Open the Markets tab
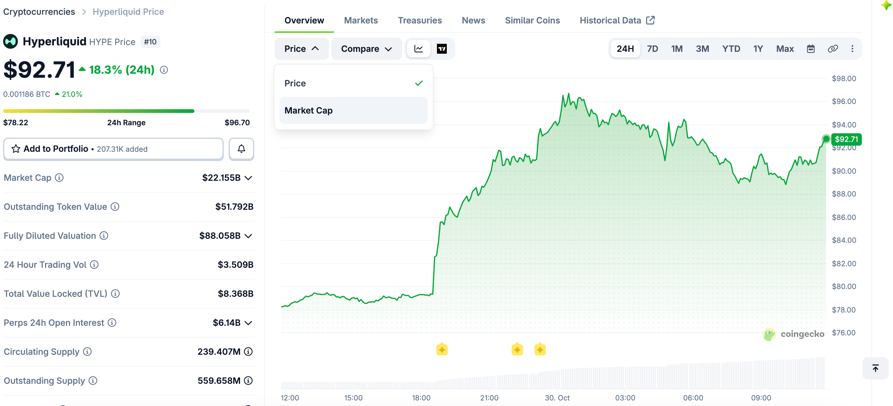893x406 pixels. tap(360, 20)
